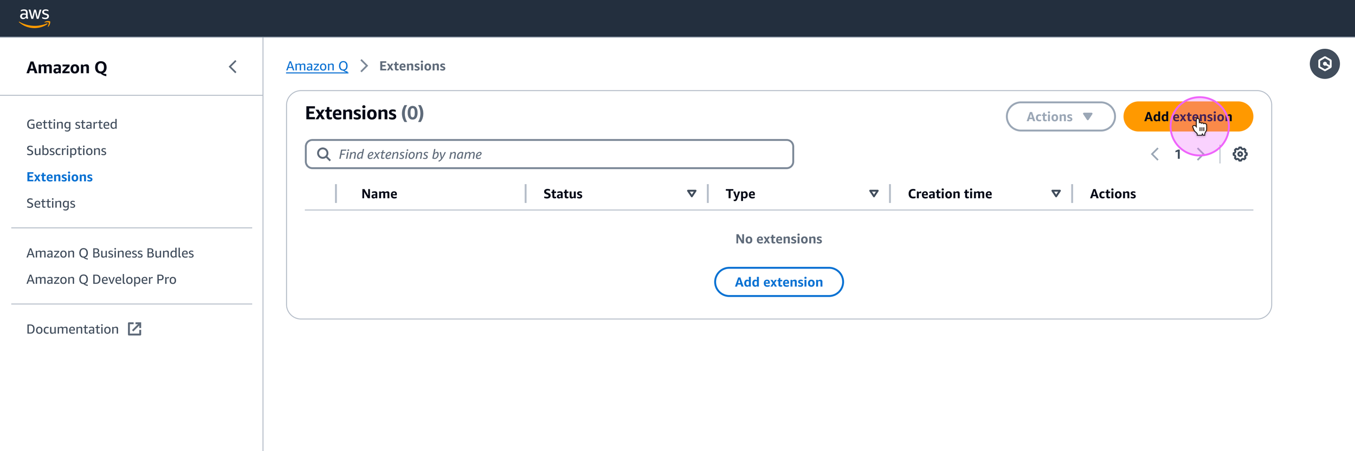Viewport: 1355px width, 451px height.
Task: Open Amazon Q Business Bundles
Action: (x=110, y=253)
